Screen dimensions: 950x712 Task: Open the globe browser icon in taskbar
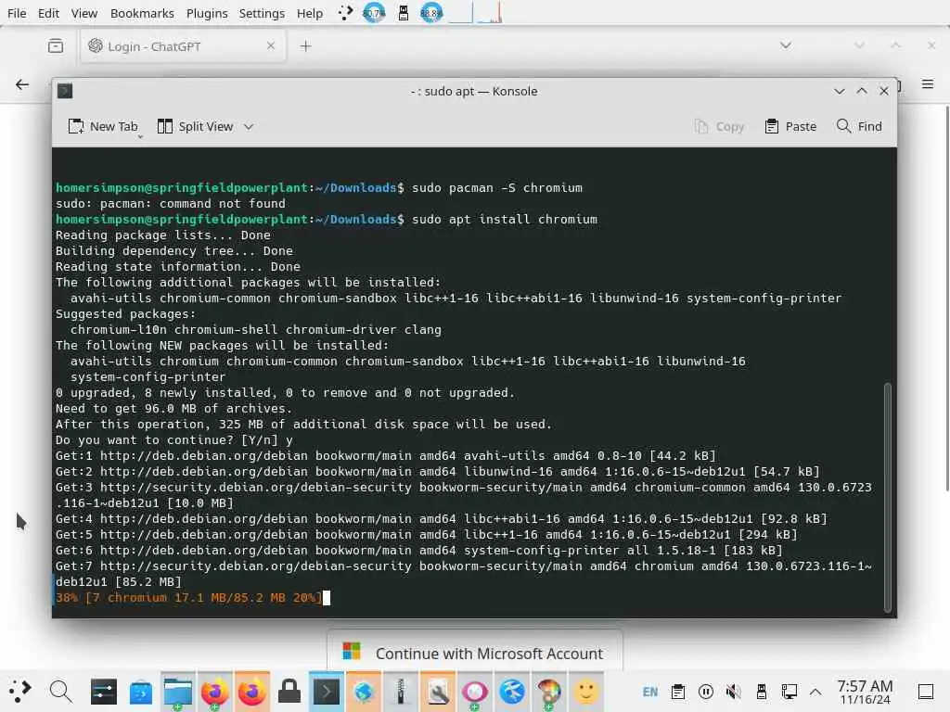click(364, 691)
